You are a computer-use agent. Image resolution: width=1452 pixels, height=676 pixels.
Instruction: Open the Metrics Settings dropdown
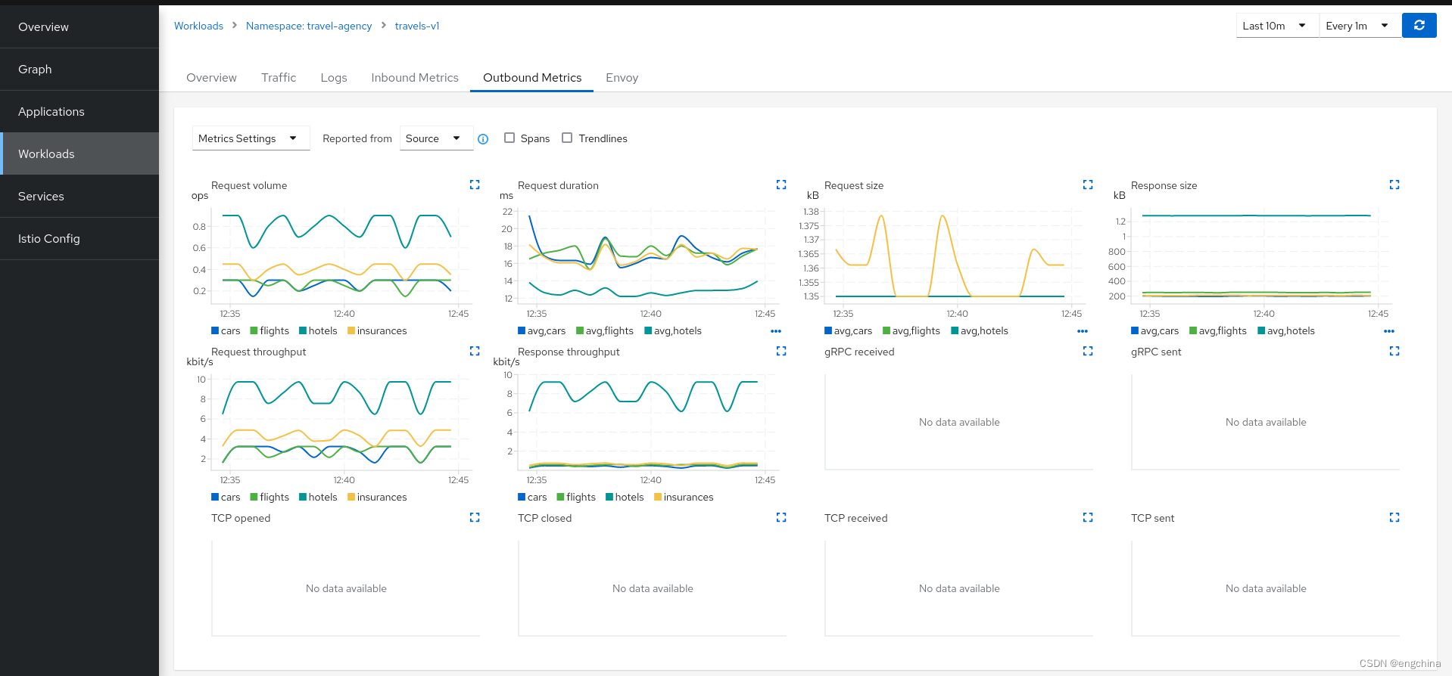tap(251, 138)
